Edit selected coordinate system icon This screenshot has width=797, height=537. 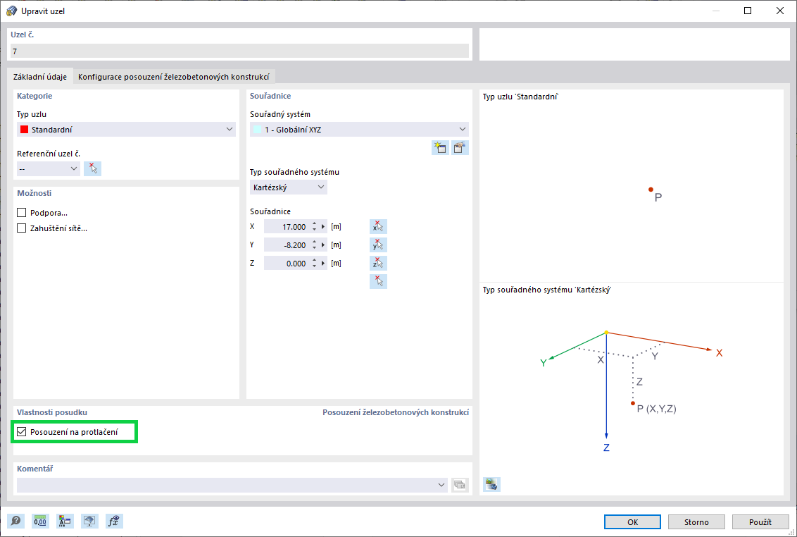tap(460, 147)
